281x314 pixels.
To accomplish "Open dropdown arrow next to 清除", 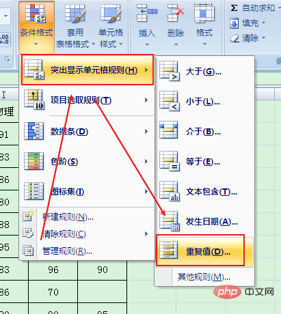I will tap(264, 38).
